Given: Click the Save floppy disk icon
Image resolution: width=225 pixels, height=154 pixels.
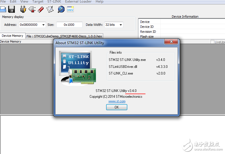Looking at the screenshot, I should (x=11, y=10).
